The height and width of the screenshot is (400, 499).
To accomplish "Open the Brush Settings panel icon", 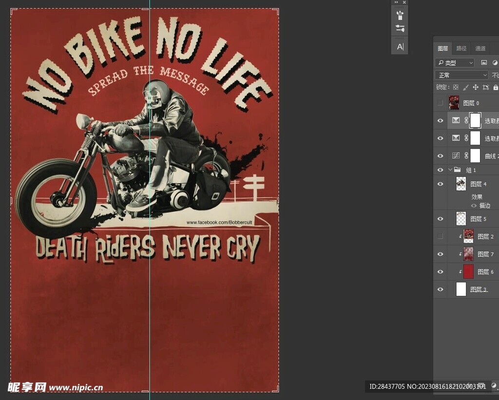I will pyautogui.click(x=400, y=28).
